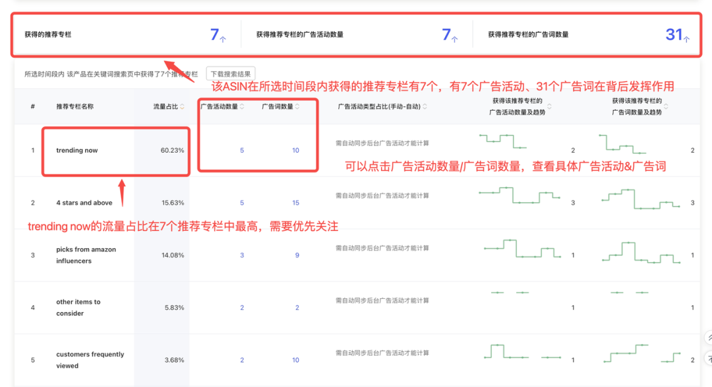This screenshot has height=387, width=712.
Task: Click the sort icon on 广告活动类型占比 column header
Action: click(426, 107)
